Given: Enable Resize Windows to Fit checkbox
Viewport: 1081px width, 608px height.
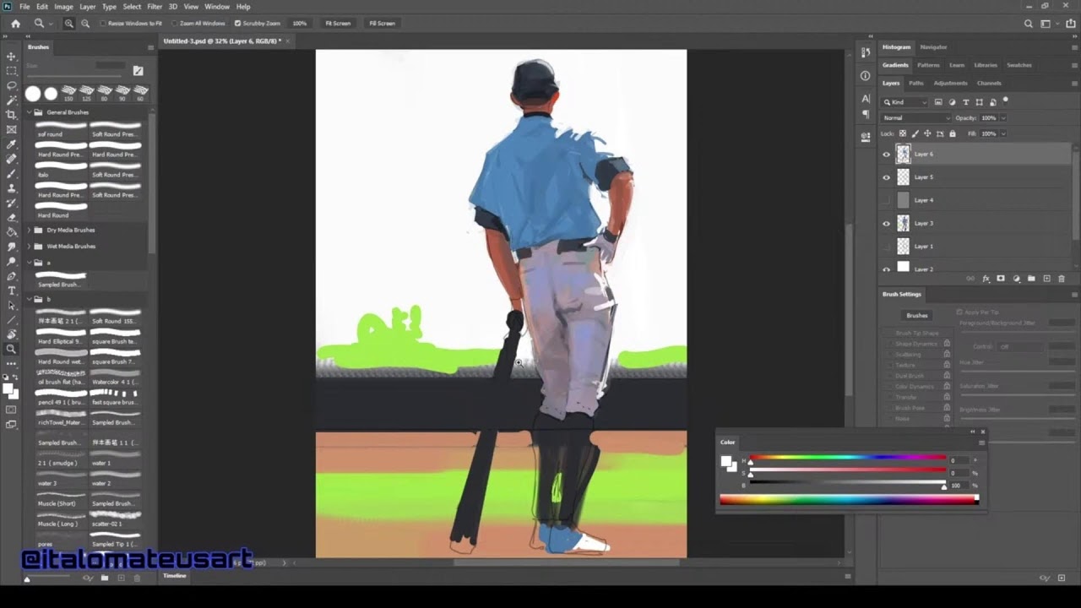Looking at the screenshot, I should tap(103, 24).
